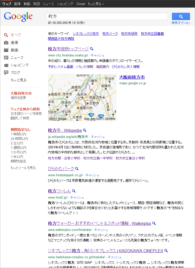The image size is (195, 268).
Task: Select the 1 週間以内 time filter
Action: pyautogui.click(x=18, y=148)
